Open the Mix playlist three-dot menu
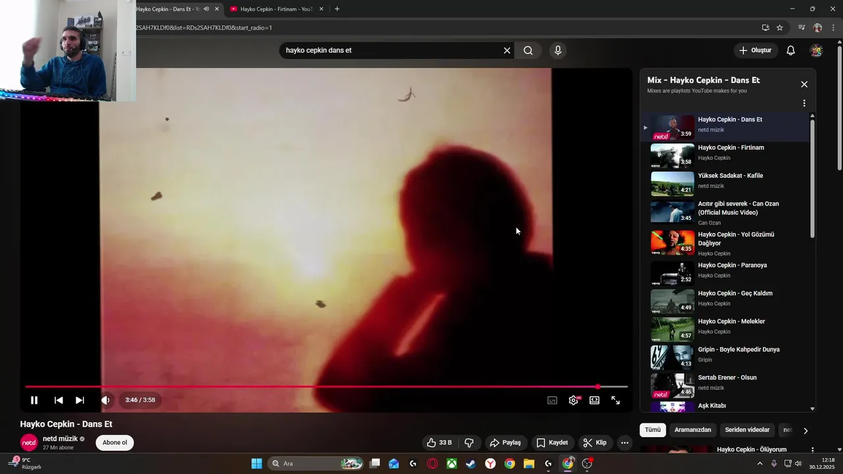The height and width of the screenshot is (474, 843). point(804,103)
